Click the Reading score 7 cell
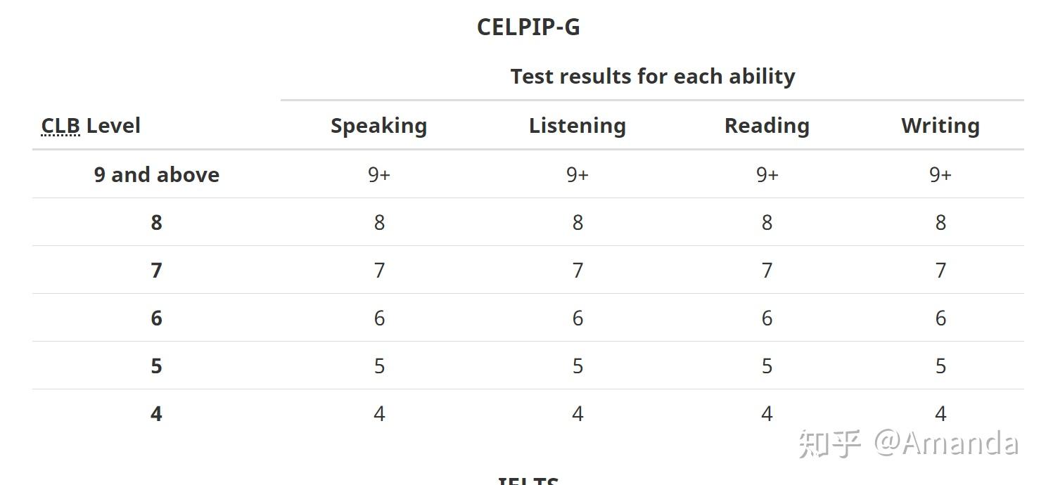The image size is (1046, 485). coord(767,271)
